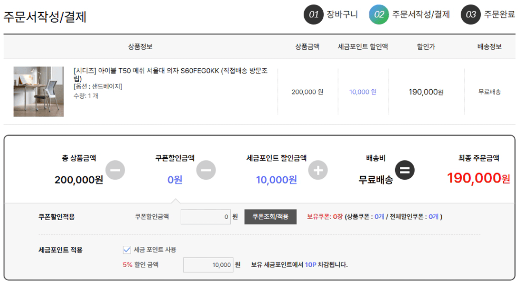Click the gray plus circle icon
The width and height of the screenshot is (523, 287).
coord(318,170)
